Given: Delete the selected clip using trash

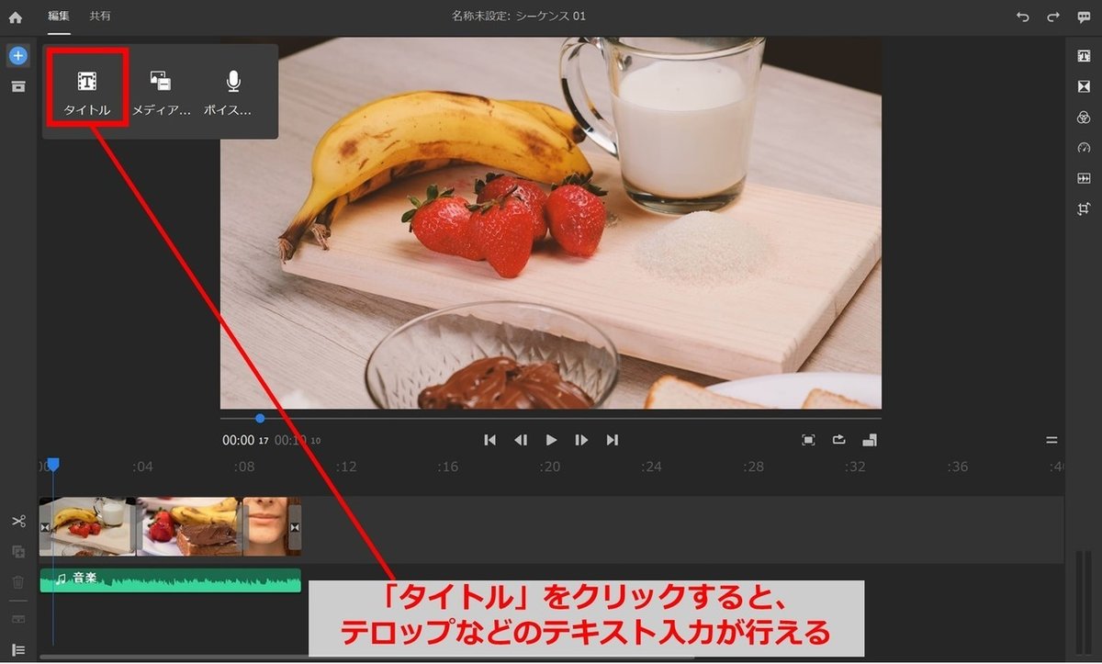Looking at the screenshot, I should click(x=18, y=582).
